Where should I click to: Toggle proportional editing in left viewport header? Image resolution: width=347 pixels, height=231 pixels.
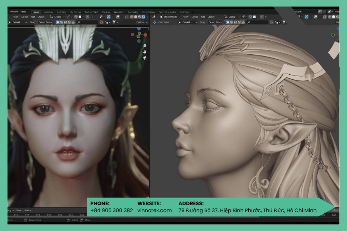pos(88,17)
